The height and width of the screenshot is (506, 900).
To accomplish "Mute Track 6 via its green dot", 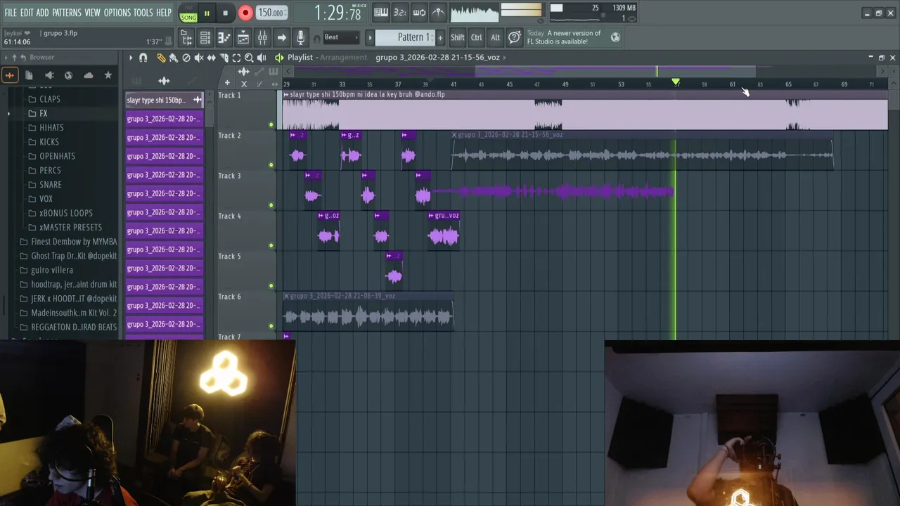I will pos(271,326).
